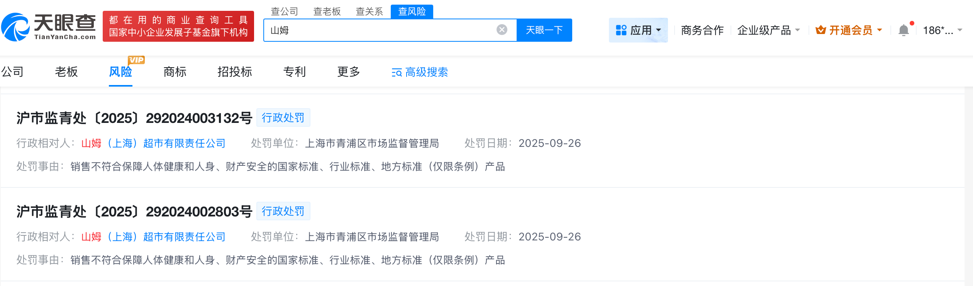Switch to the 查公司 search tab

tap(285, 12)
